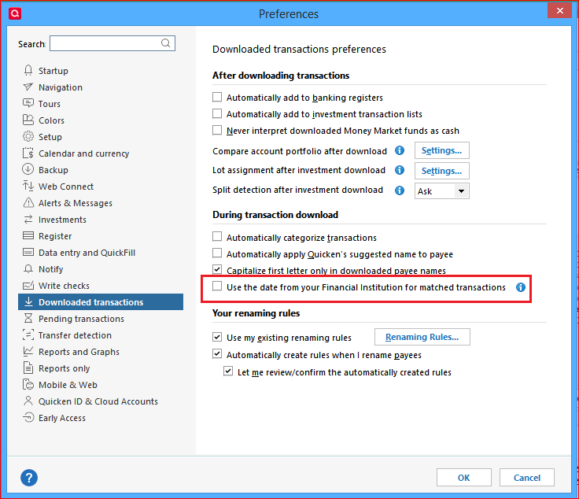Enable Automatically add to banking registers
The image size is (579, 499).
(217, 97)
